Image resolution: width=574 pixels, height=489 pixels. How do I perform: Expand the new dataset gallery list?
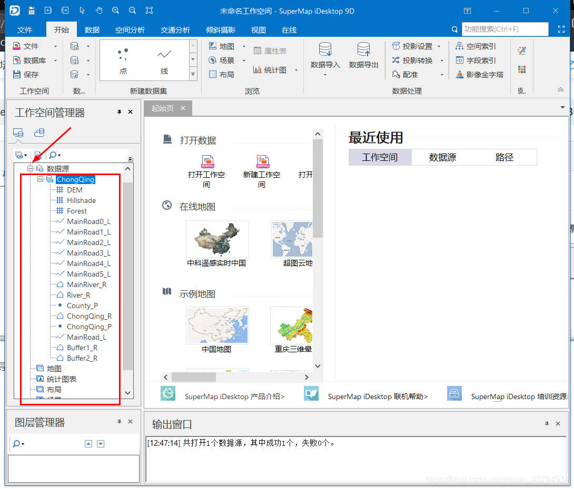pyautogui.click(x=193, y=74)
